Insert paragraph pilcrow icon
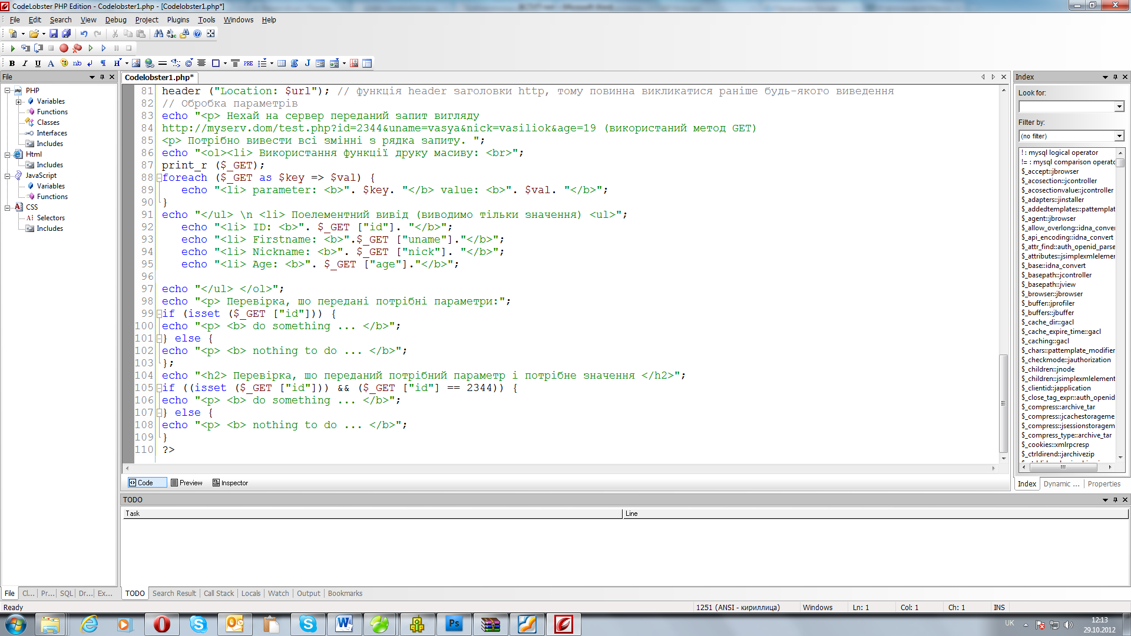This screenshot has width=1131, height=636. [103, 63]
